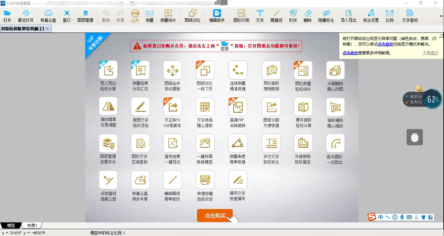Open the 最近打开 recent files list
This screenshot has height=236, width=444.
[26, 16]
